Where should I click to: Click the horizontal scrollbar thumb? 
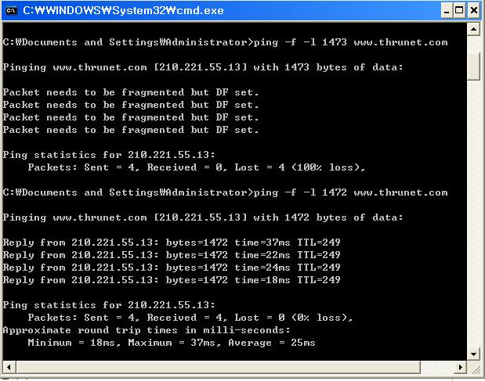pyautogui.click(x=219, y=367)
